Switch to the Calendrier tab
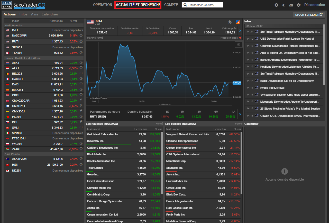Image resolution: width=329 pixels, height=223 pixels. point(50,14)
